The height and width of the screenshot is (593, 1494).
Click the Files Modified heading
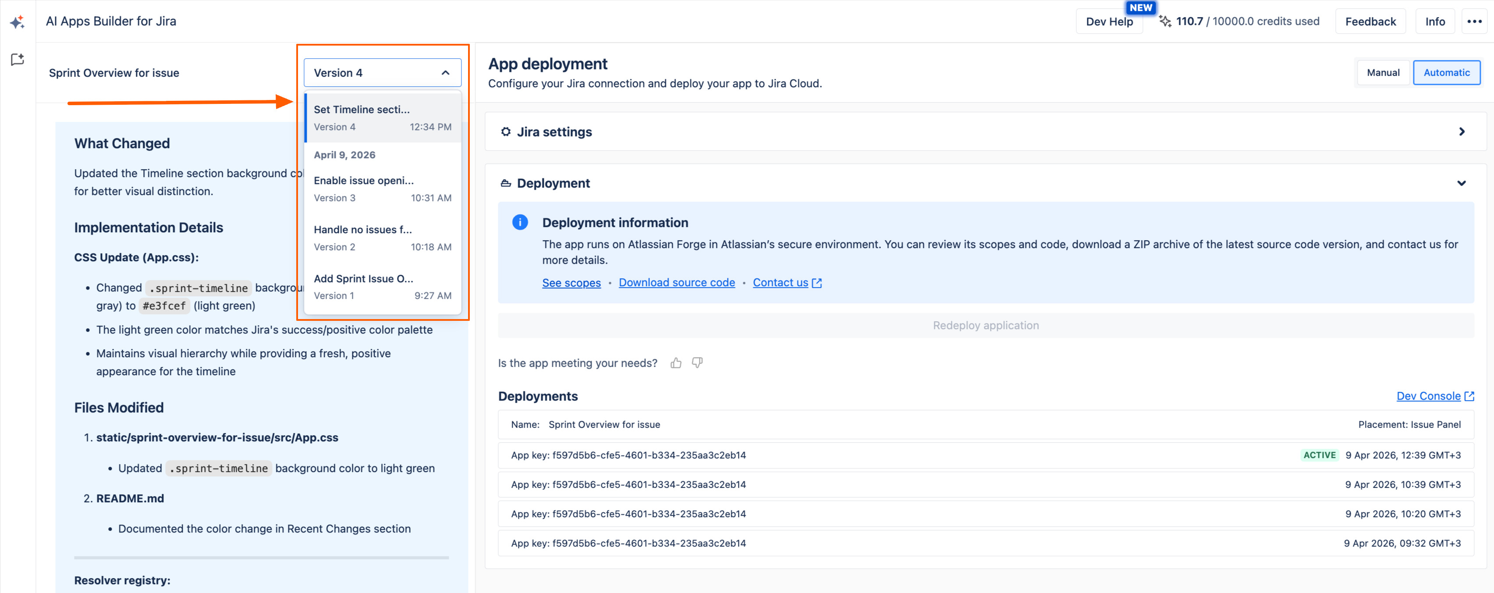[x=119, y=408]
